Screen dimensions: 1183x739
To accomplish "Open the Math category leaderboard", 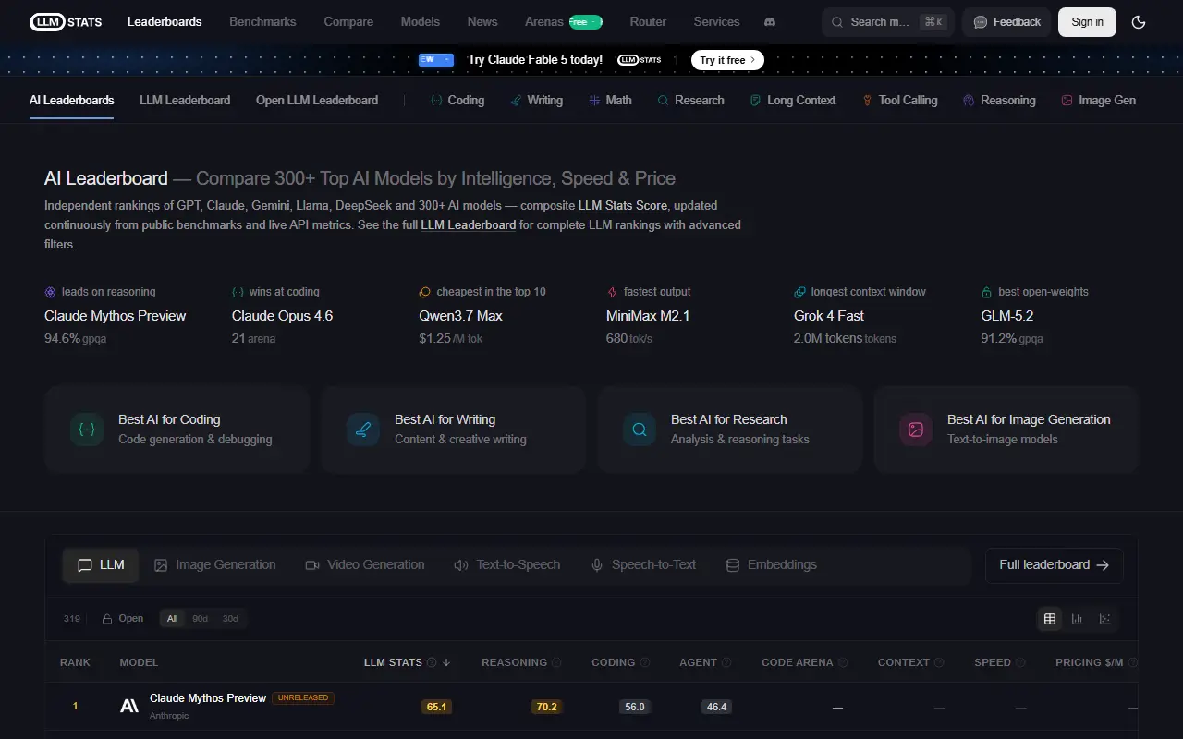I will pos(610,100).
